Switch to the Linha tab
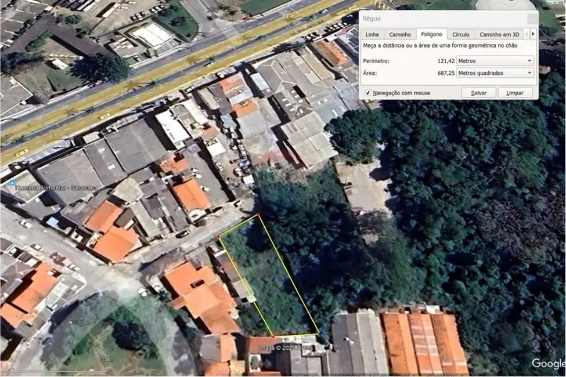Viewport: 566px width, 377px height. coord(372,34)
